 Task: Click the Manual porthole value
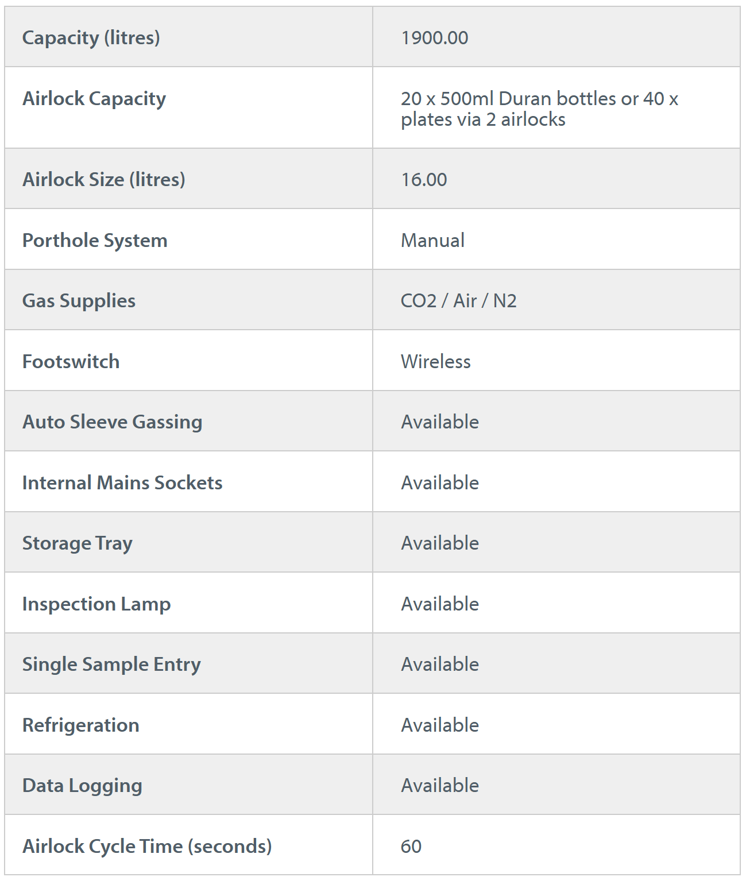pyautogui.click(x=432, y=241)
